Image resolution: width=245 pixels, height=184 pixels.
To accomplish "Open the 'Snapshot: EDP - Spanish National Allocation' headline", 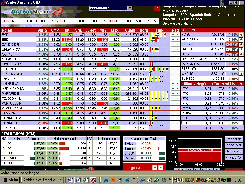I will coord(198,15).
